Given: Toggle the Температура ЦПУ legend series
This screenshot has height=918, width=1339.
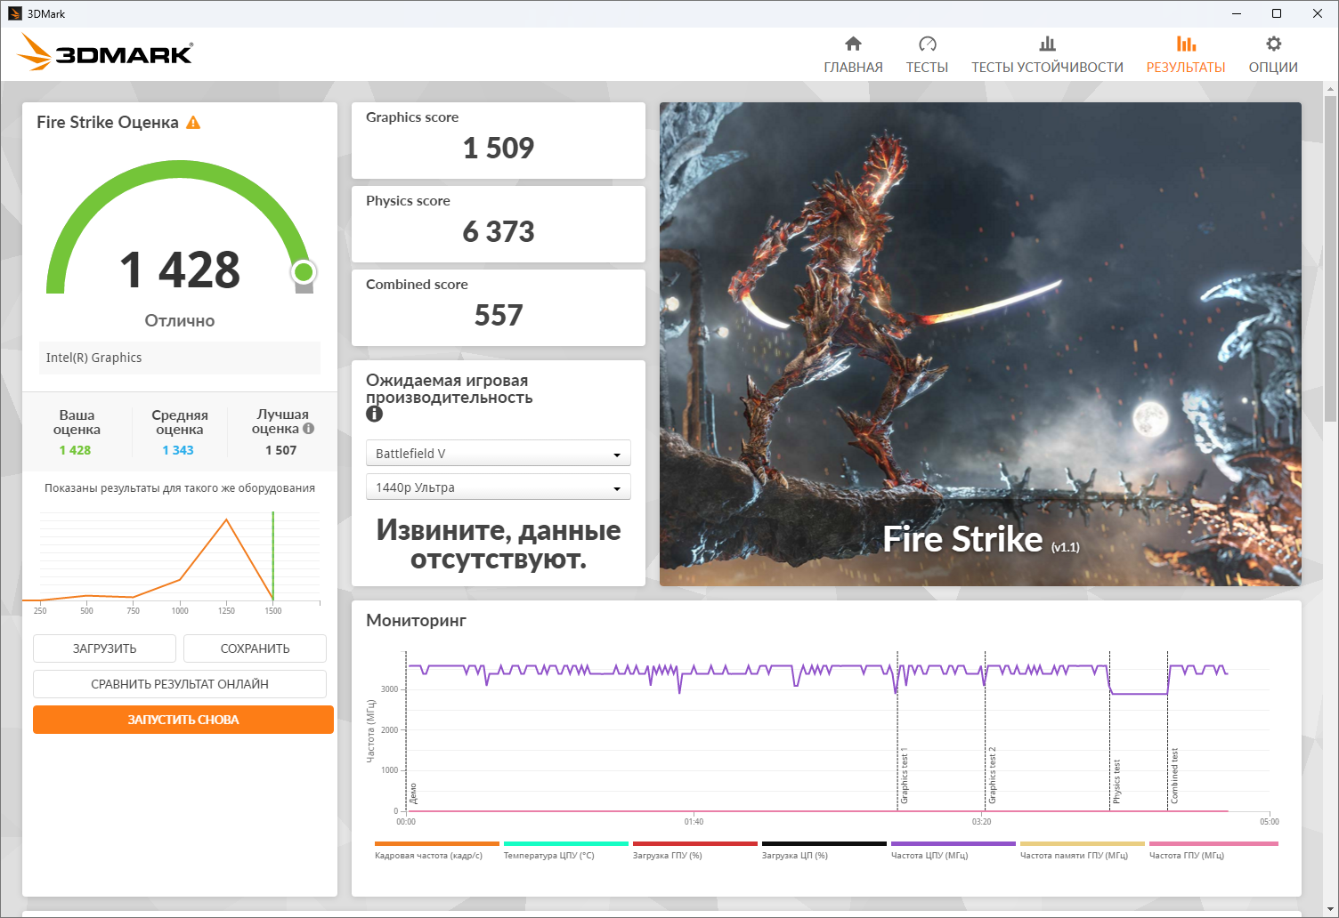Looking at the screenshot, I should [x=548, y=855].
